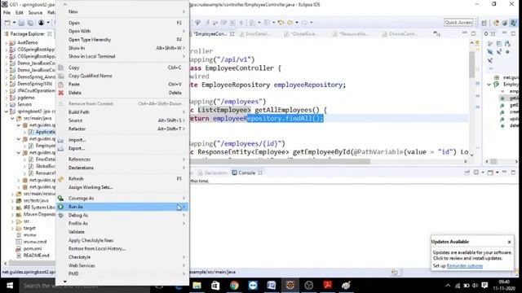Maximize the editor area

click(473, 33)
